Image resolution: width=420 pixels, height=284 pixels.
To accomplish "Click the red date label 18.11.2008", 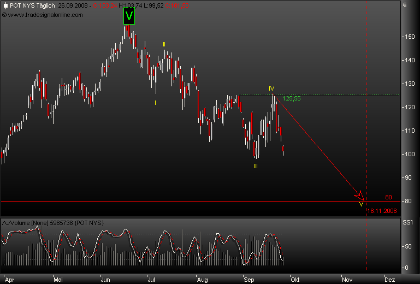I will pos(382,211).
